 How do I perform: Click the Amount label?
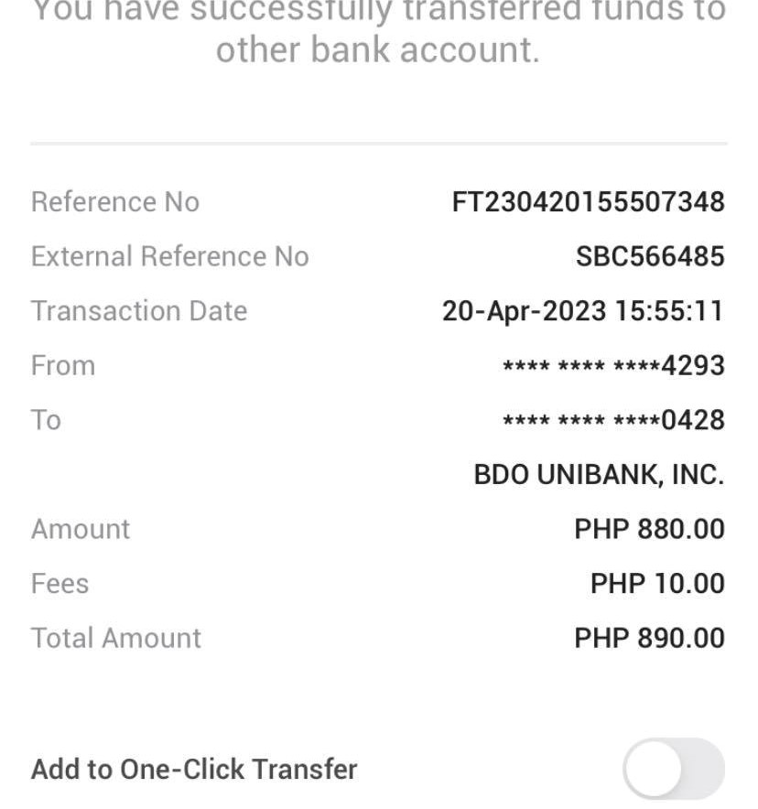(81, 529)
